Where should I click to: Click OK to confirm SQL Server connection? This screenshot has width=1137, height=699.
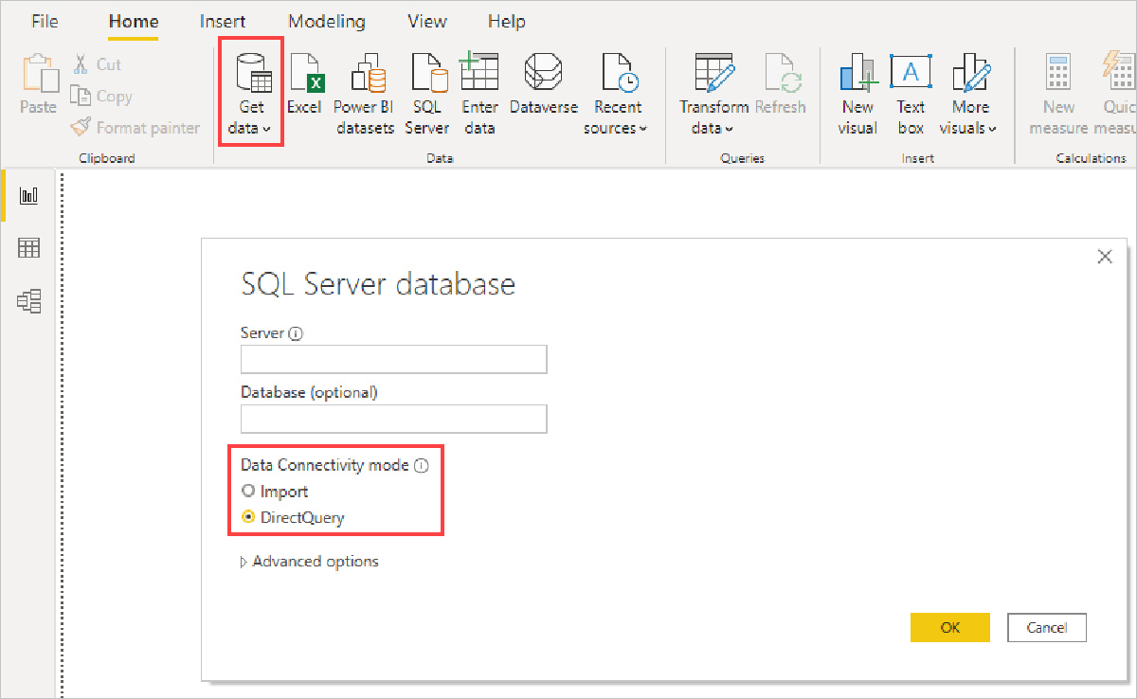(x=949, y=627)
